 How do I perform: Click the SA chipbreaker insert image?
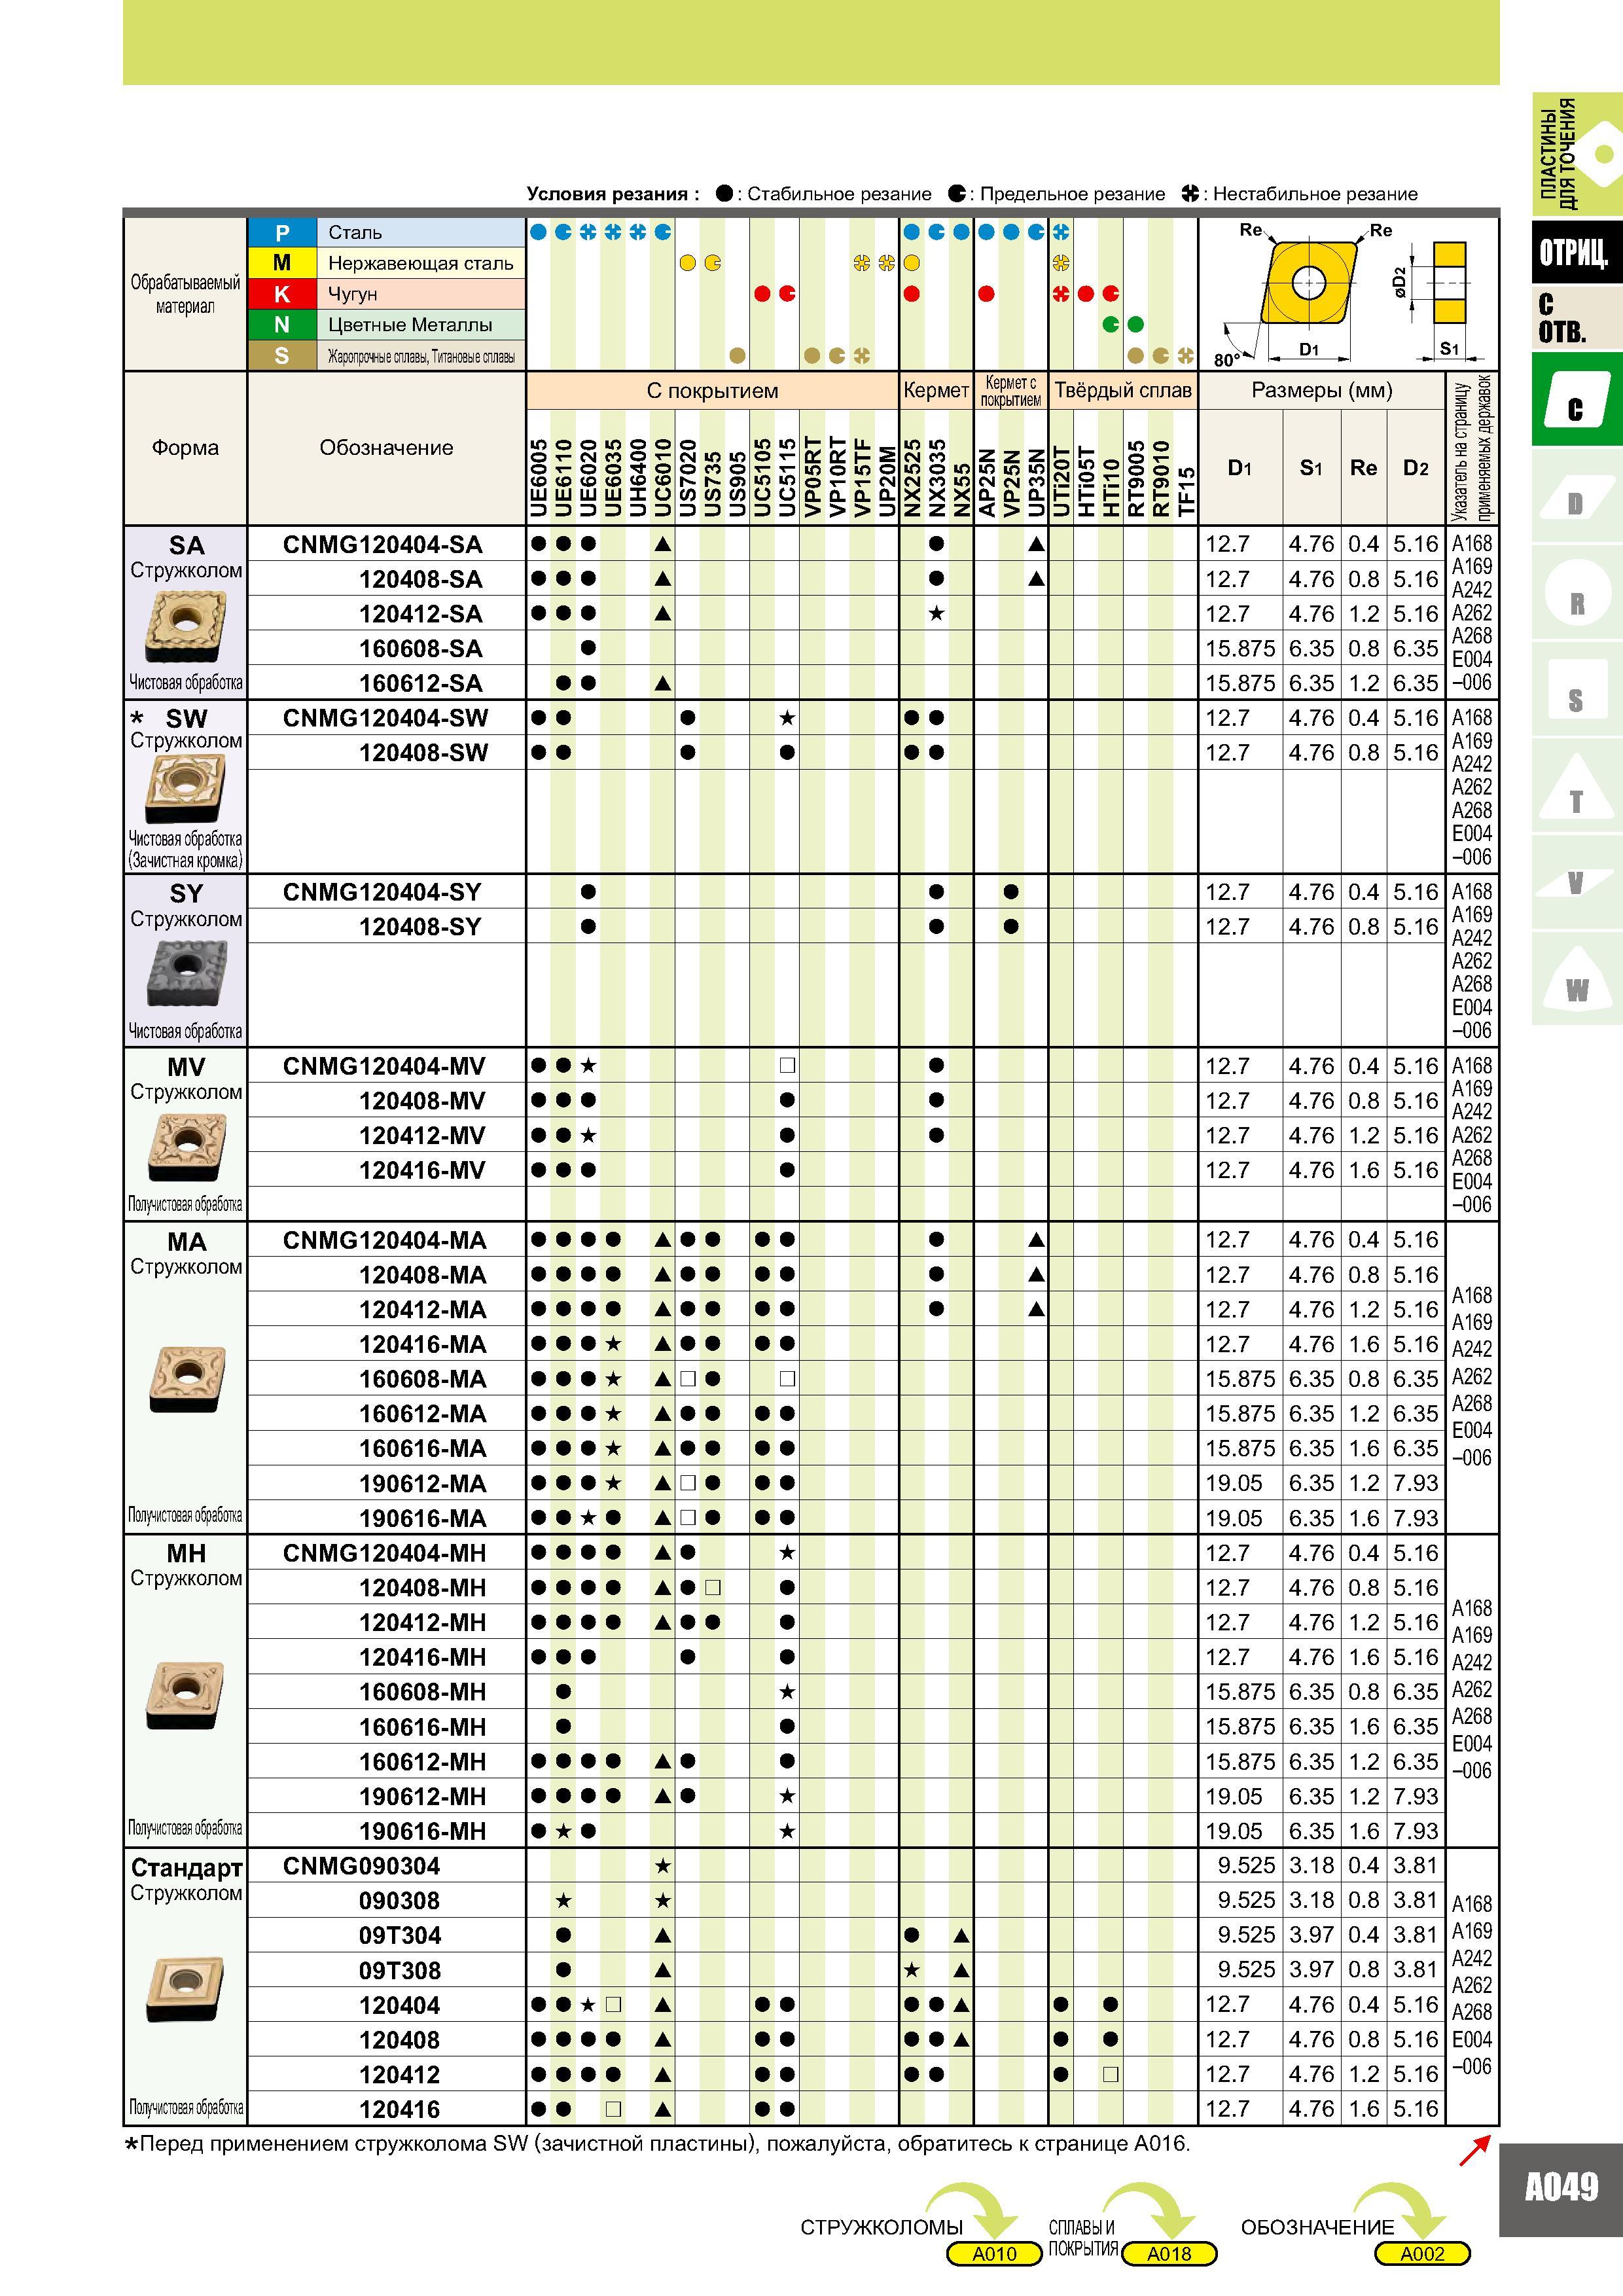point(185,626)
